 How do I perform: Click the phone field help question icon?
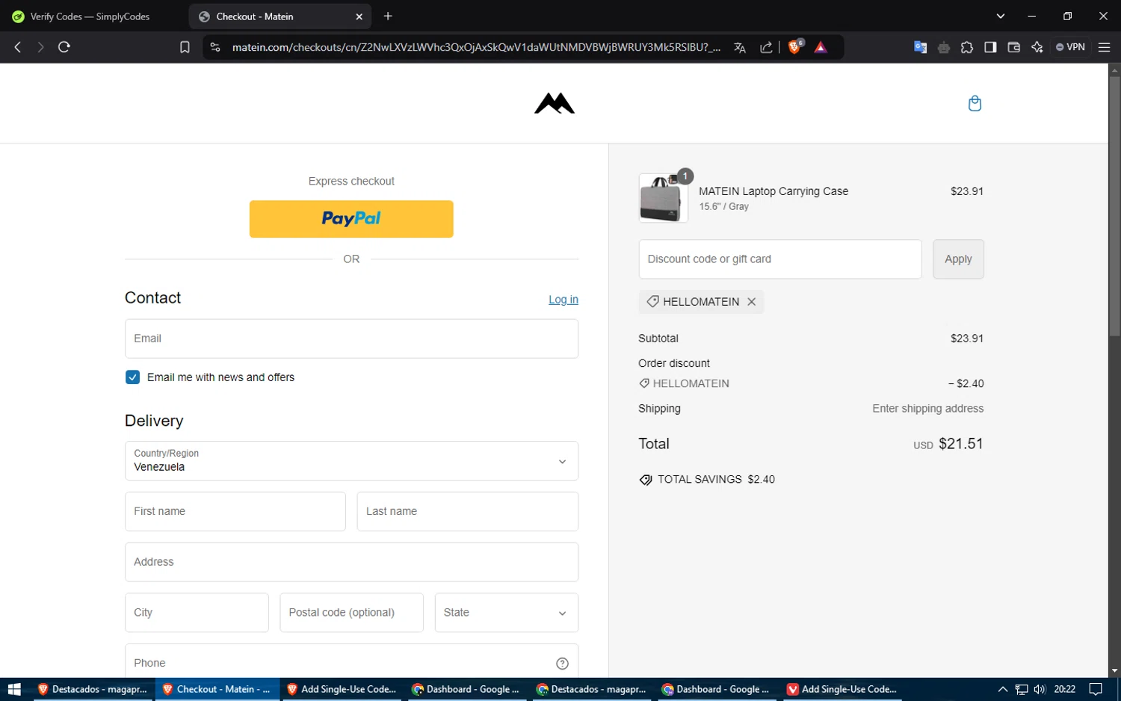[x=562, y=663]
